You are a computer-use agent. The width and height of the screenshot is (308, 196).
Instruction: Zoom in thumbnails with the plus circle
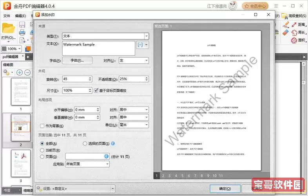coord(20,73)
